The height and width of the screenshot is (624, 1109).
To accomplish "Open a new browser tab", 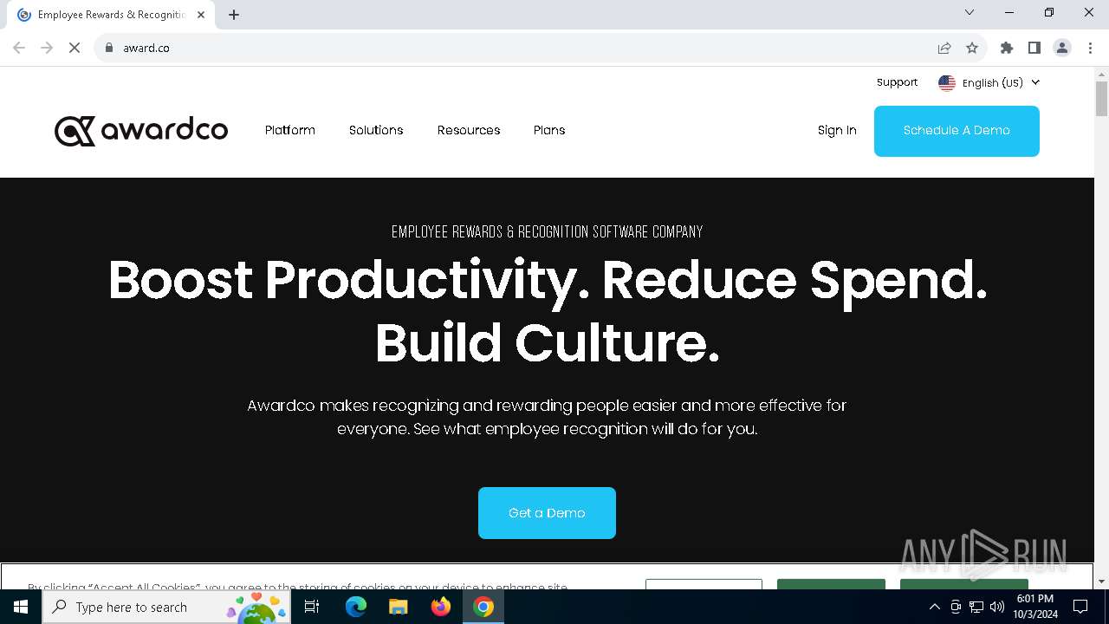I will click(234, 15).
